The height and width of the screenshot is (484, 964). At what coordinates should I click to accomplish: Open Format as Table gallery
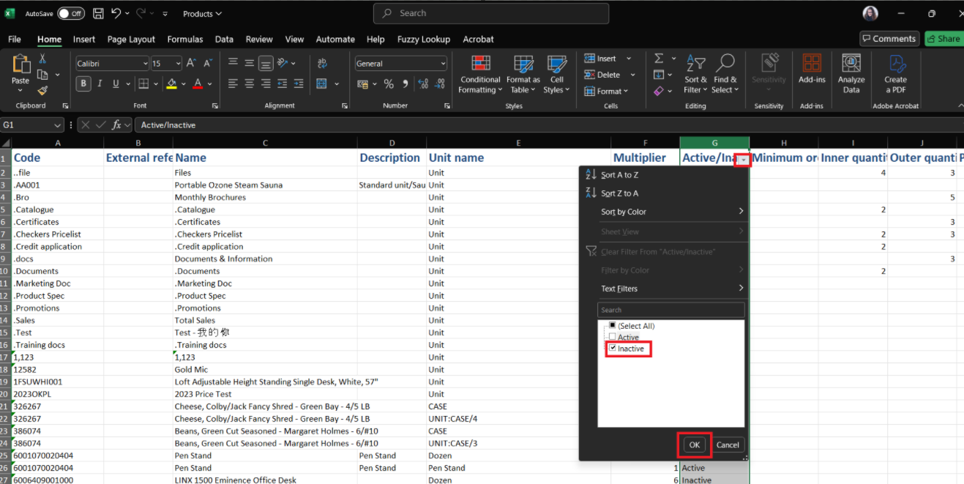[x=523, y=64]
